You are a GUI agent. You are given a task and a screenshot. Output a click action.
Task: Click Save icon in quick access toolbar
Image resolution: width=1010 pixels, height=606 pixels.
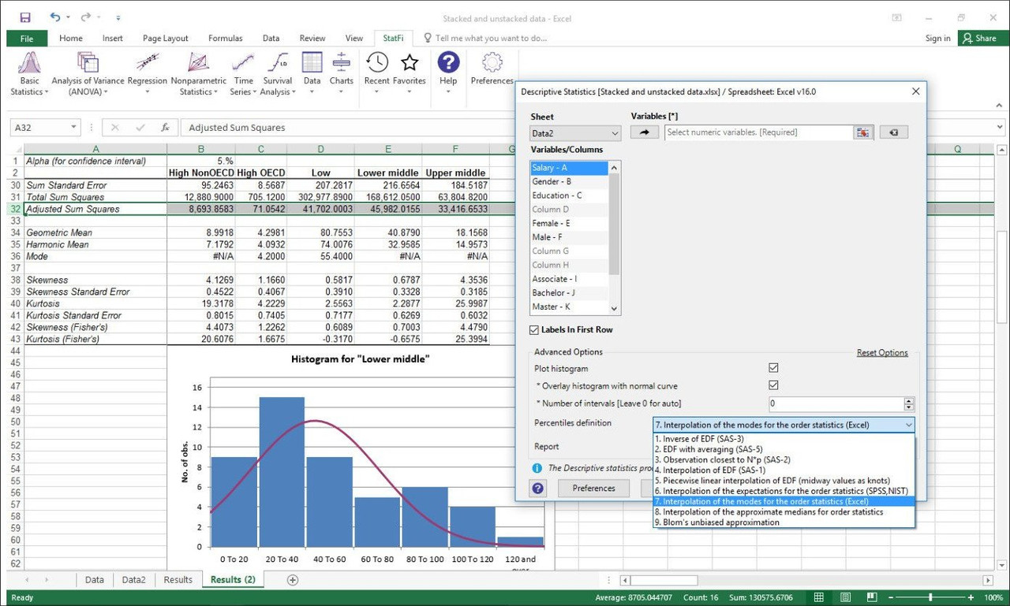point(25,17)
